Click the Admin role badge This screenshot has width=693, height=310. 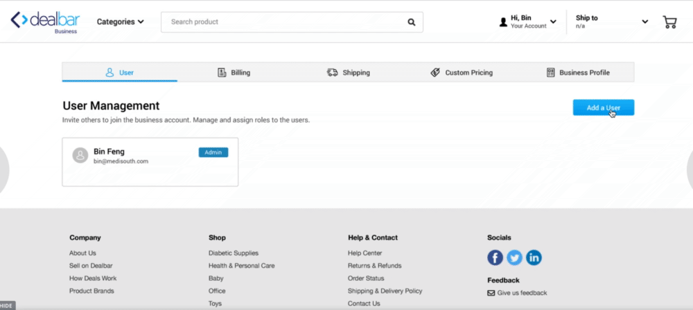(x=213, y=152)
